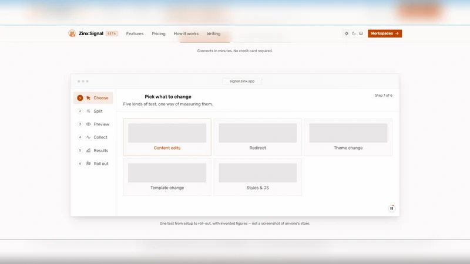Click the BETA badge

click(x=112, y=33)
